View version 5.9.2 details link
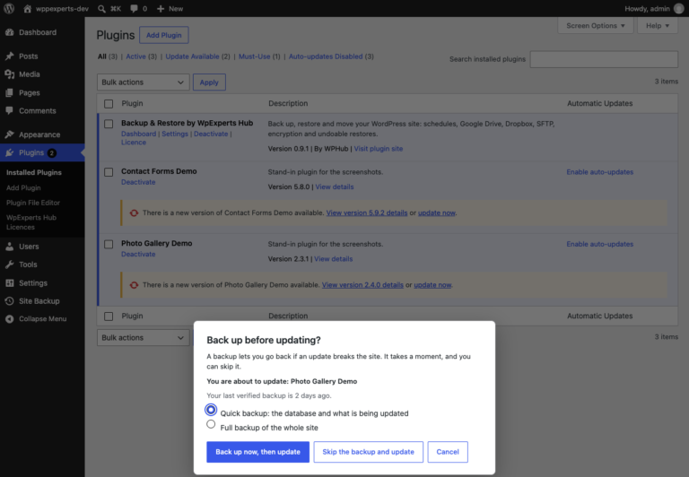This screenshot has height=477, width=689. 366,213
